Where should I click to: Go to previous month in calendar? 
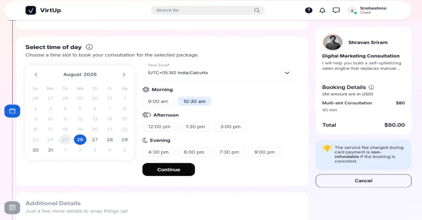coord(36,74)
